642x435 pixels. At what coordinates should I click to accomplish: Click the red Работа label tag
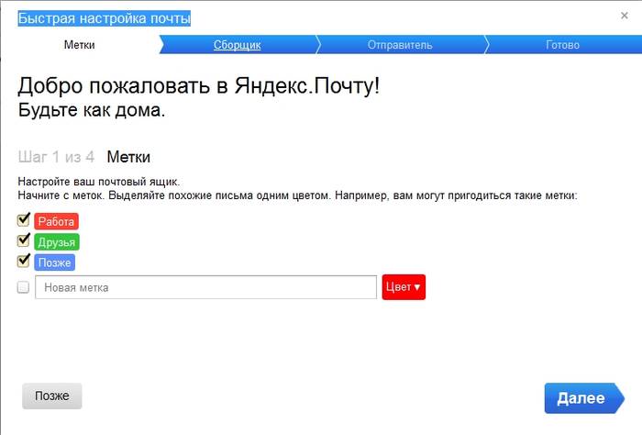coord(57,221)
